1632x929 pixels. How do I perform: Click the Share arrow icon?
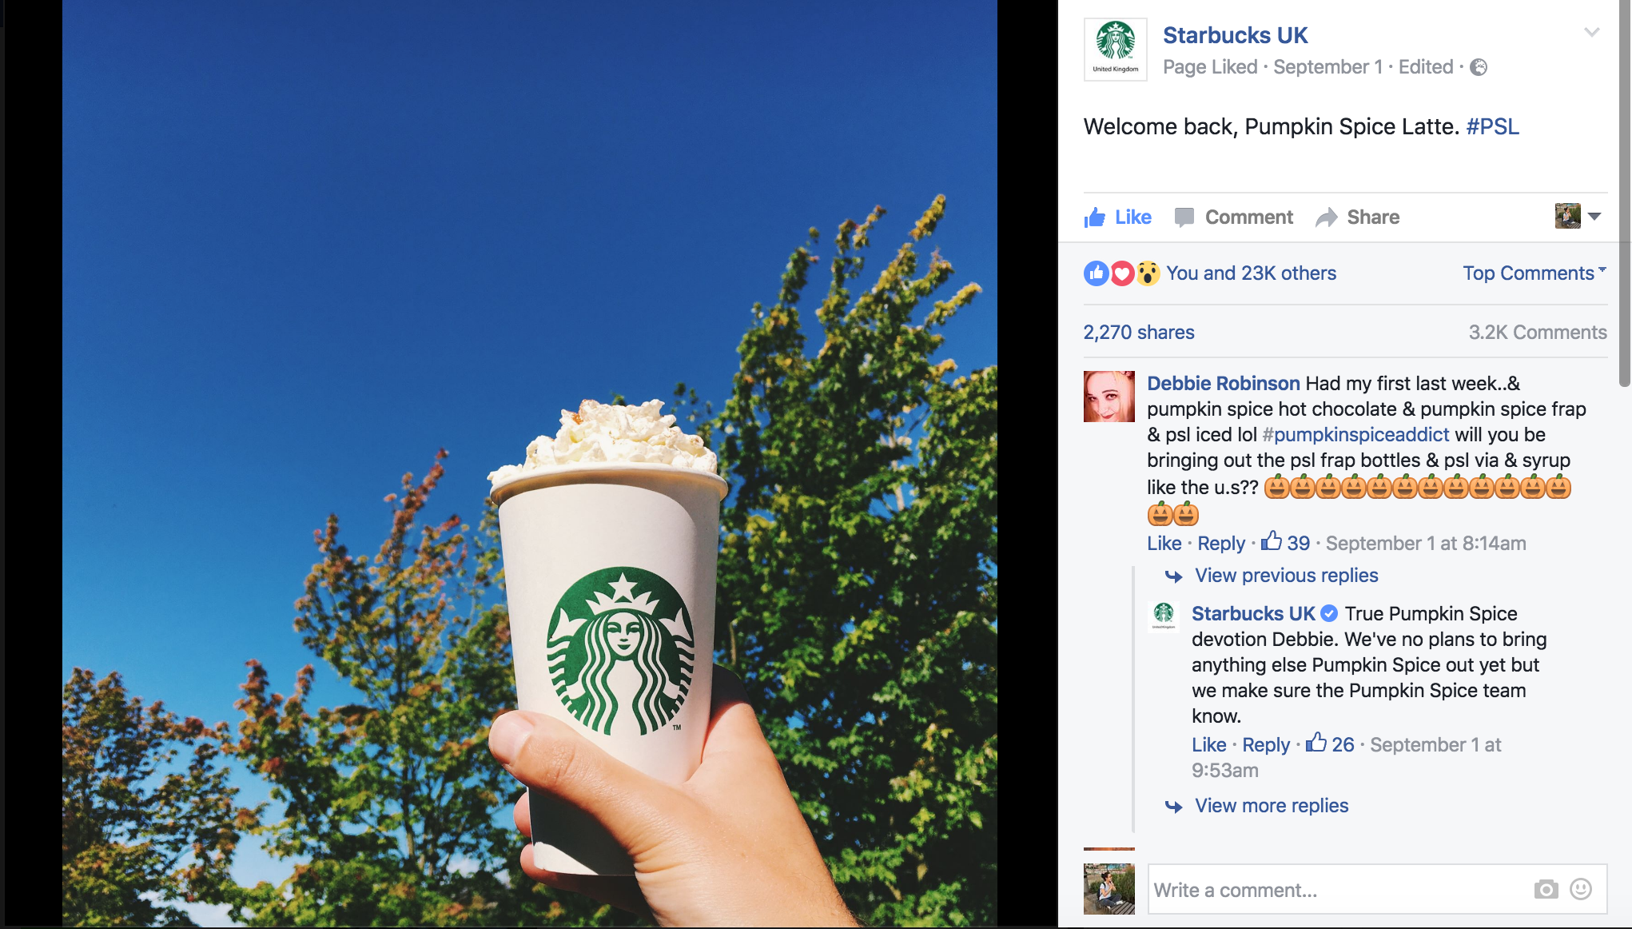pyautogui.click(x=1327, y=217)
